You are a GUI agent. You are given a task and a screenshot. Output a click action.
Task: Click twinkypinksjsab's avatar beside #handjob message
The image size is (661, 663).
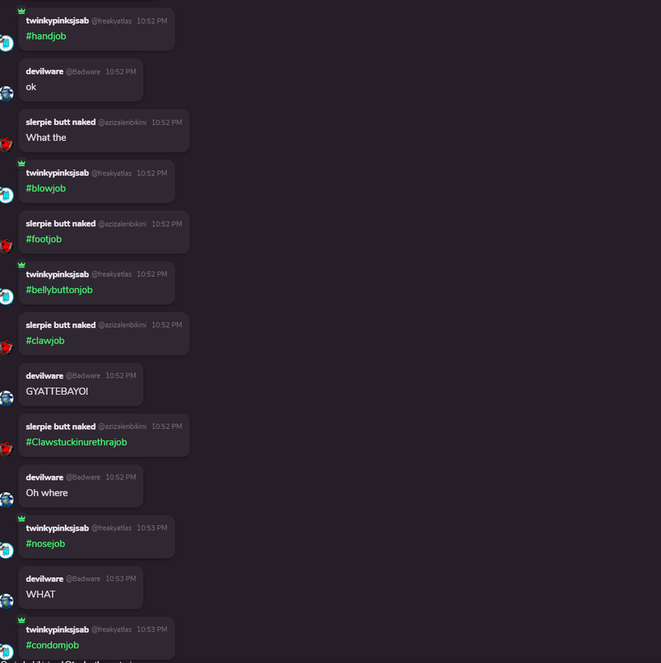[6, 43]
